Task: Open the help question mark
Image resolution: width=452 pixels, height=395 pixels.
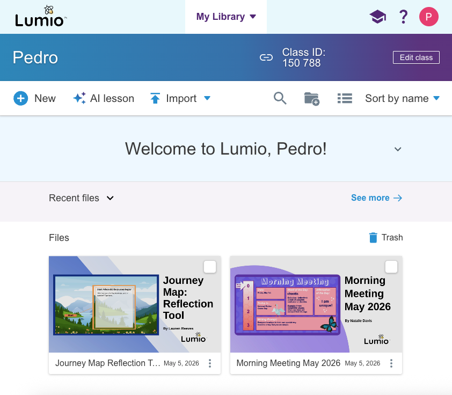Action: coord(403,17)
